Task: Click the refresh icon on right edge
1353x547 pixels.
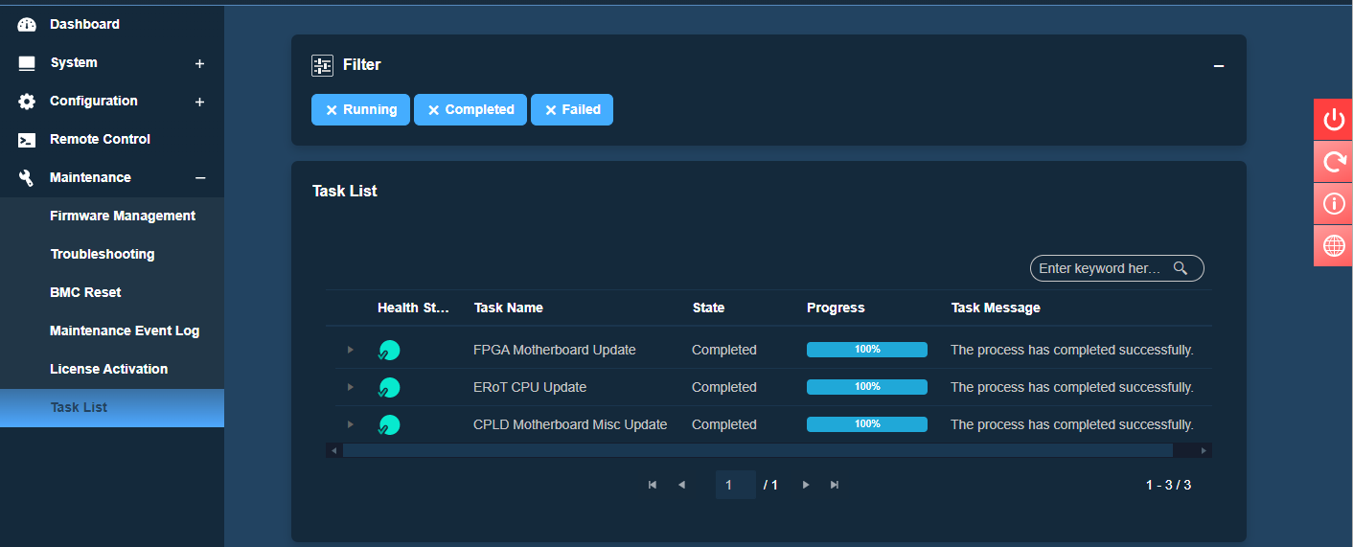Action: (x=1333, y=162)
